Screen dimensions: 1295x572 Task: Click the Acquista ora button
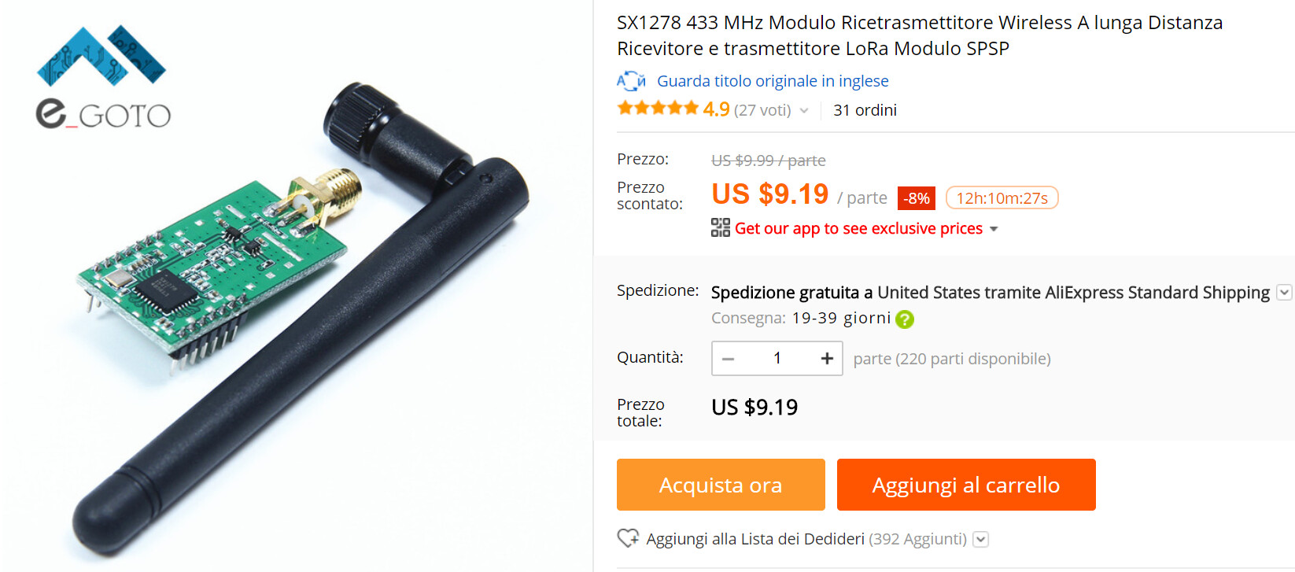point(721,485)
